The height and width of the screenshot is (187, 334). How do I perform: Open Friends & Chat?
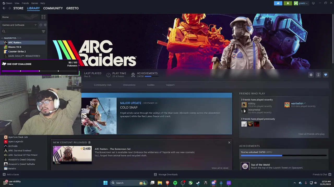[322, 175]
